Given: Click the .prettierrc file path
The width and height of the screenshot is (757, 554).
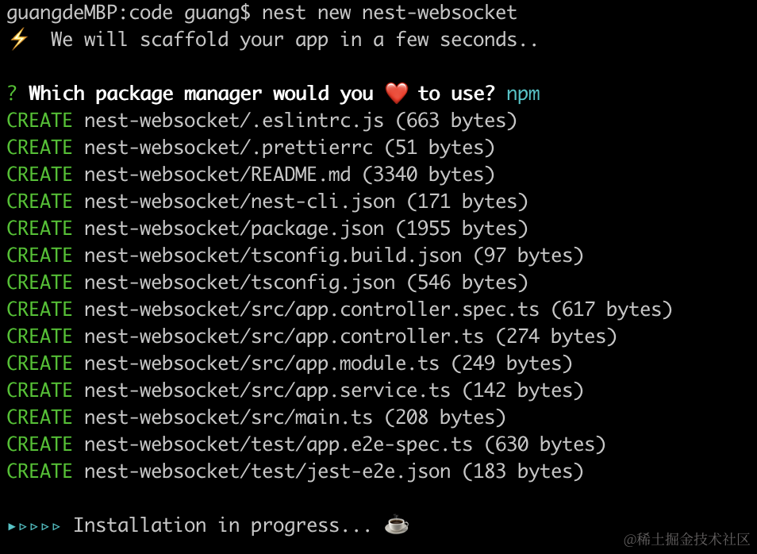Looking at the screenshot, I should (x=229, y=148).
